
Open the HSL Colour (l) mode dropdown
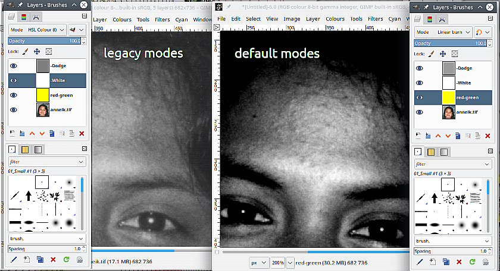37,30
